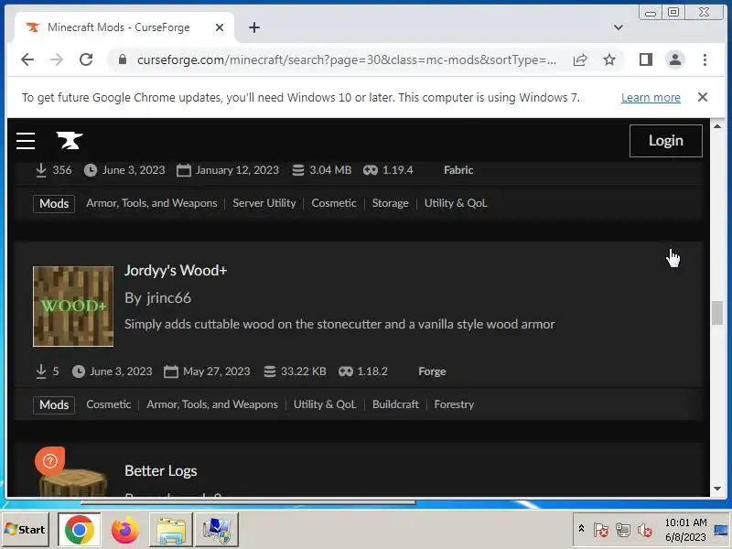Open Windows Explorer folder from the taskbar

(171, 530)
